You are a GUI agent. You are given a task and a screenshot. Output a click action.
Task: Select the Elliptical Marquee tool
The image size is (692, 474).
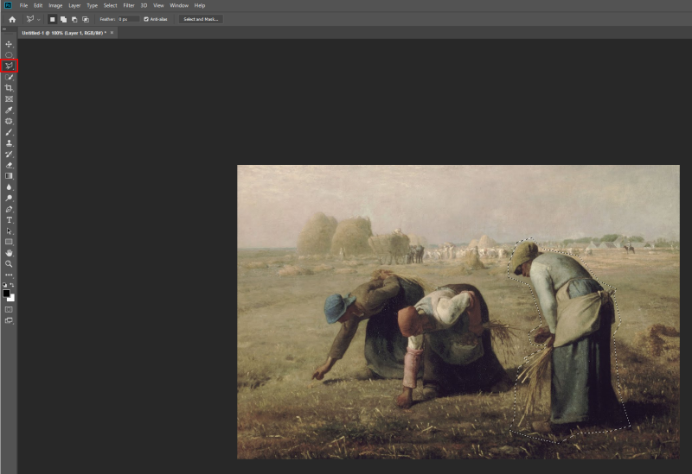9,55
